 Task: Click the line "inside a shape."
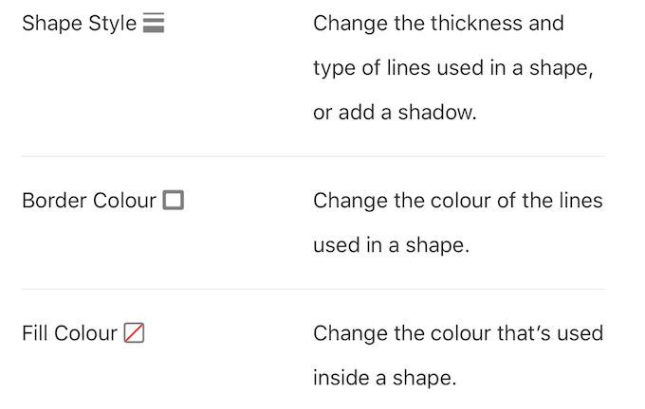385,378
